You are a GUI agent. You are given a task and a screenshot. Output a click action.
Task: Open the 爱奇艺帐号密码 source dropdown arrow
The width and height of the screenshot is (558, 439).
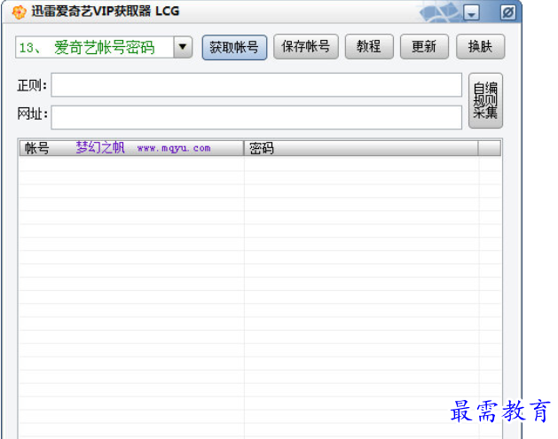183,47
